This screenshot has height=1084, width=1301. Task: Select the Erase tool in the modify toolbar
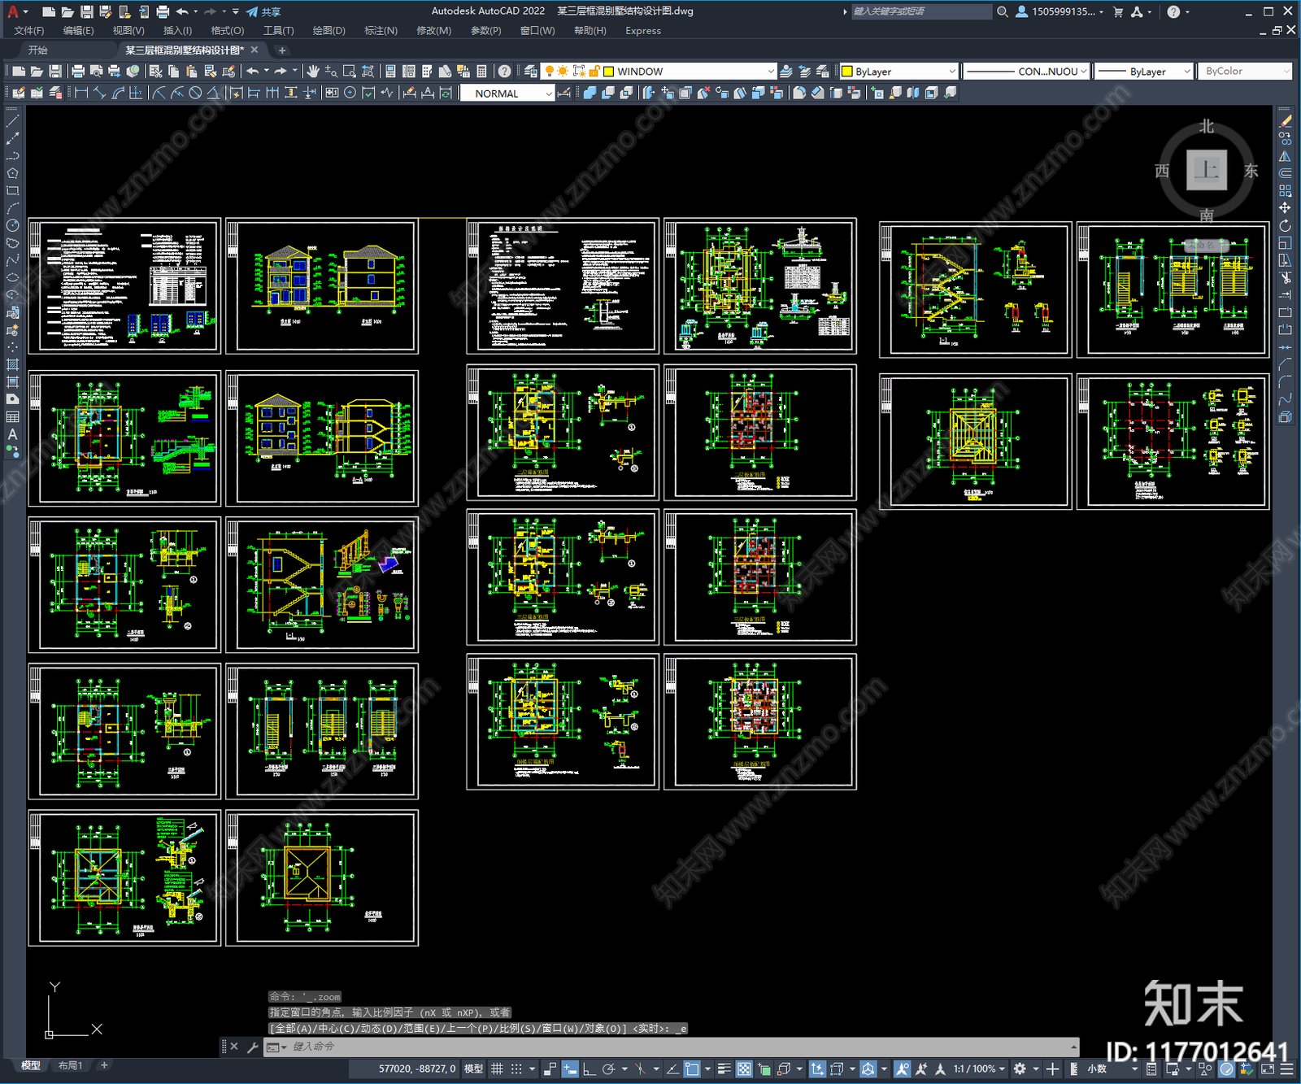pos(1286,121)
